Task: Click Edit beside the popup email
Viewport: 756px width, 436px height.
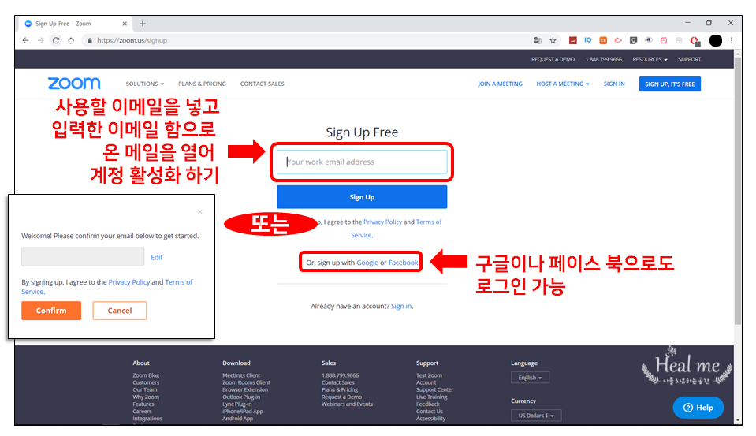Action: point(157,258)
